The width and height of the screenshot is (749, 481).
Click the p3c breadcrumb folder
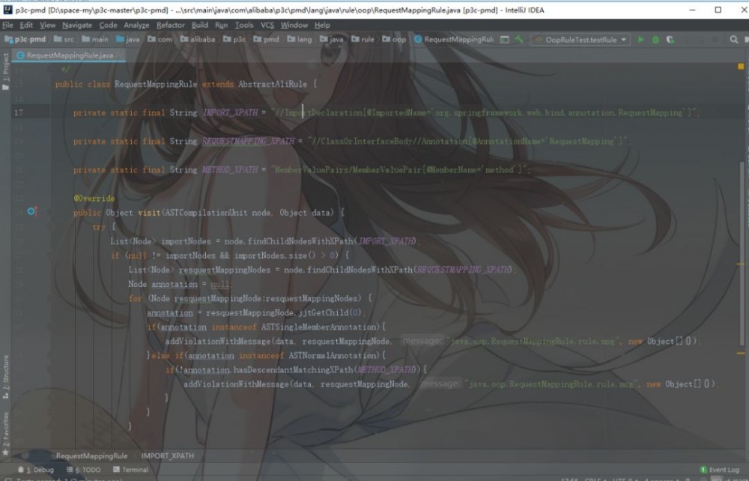pyautogui.click(x=234, y=39)
